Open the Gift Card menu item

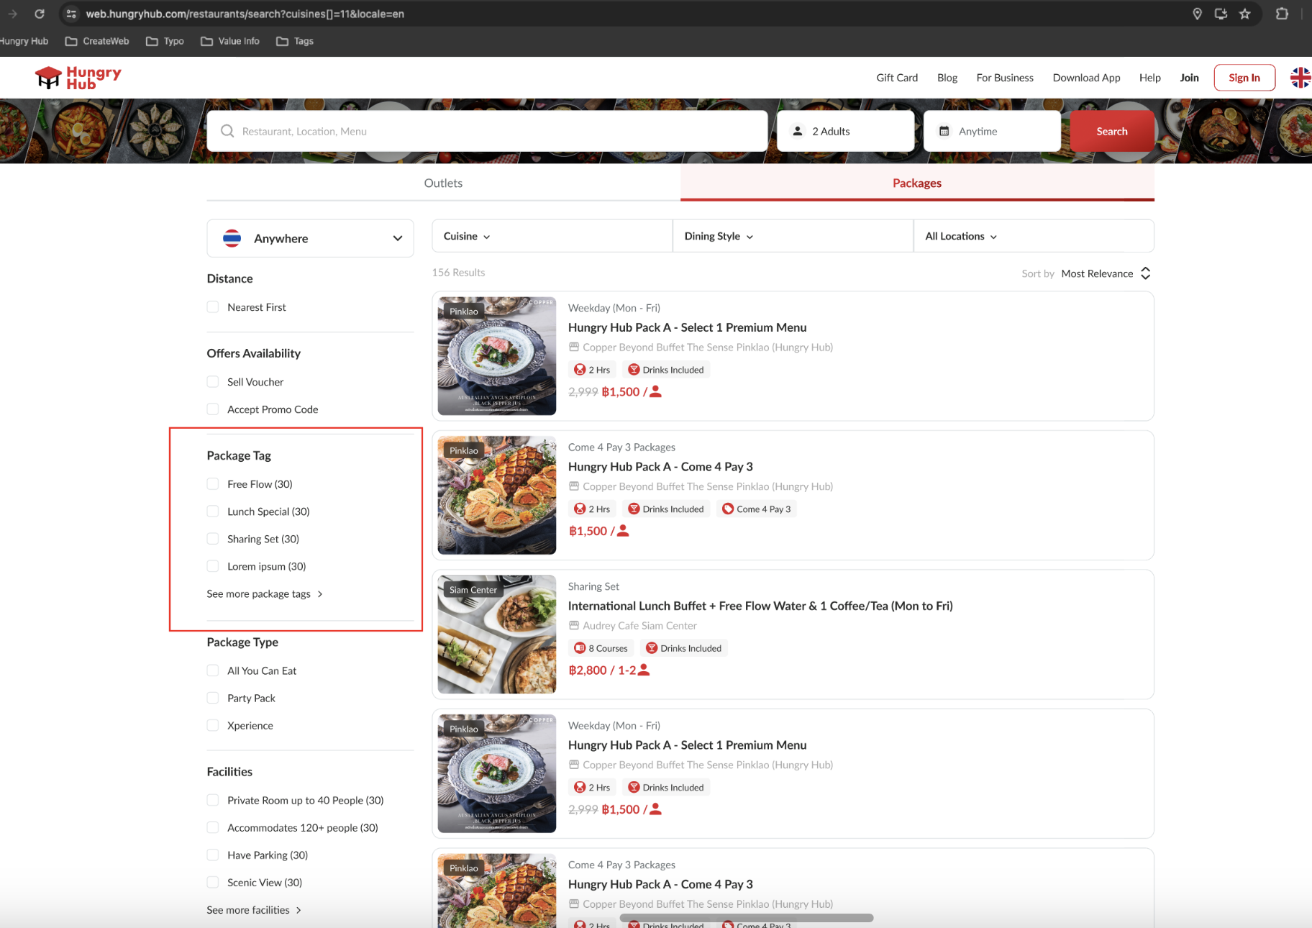click(896, 78)
